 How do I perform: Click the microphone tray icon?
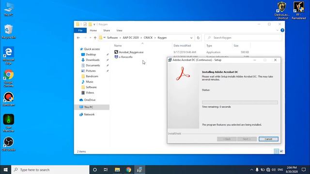point(257,170)
